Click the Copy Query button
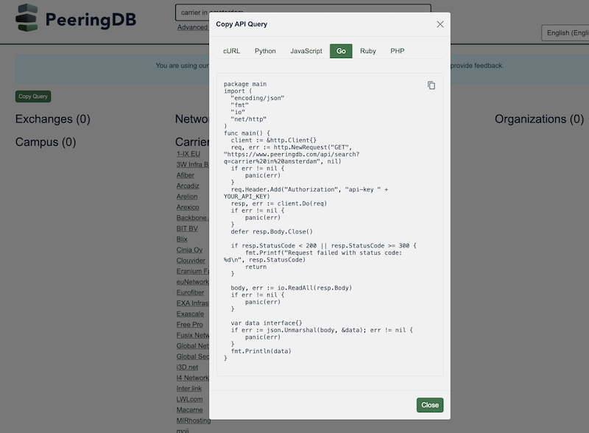This screenshot has width=589, height=433. pos(33,96)
